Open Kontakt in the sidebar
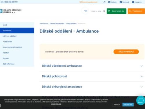Screen dimensions: 145x109 [17, 58]
